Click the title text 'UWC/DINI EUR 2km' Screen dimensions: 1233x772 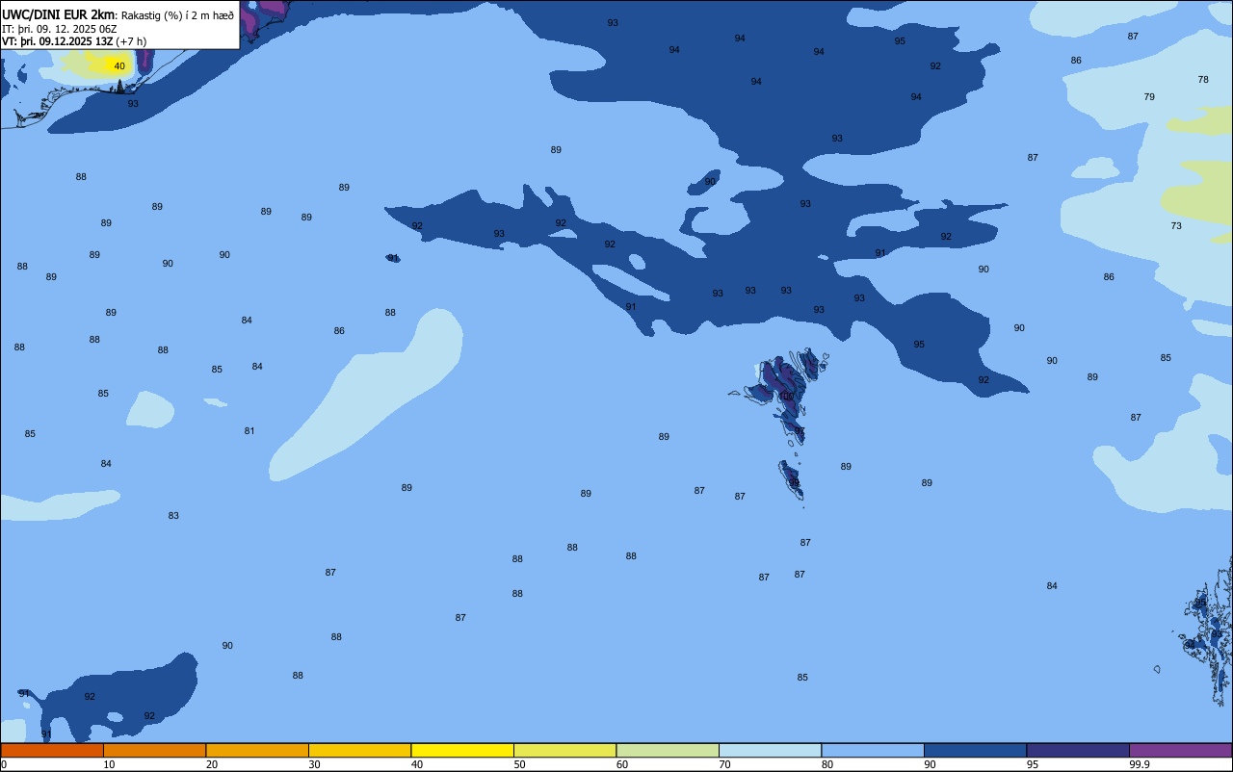pos(59,14)
